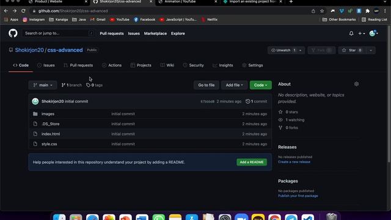
Task: Click Pull requests in top navigation
Action: click(112, 34)
